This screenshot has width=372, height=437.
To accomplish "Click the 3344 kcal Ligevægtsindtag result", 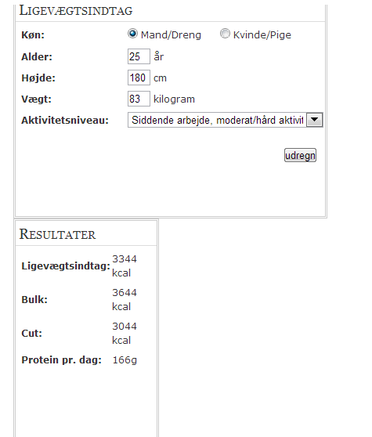I will 125,265.
